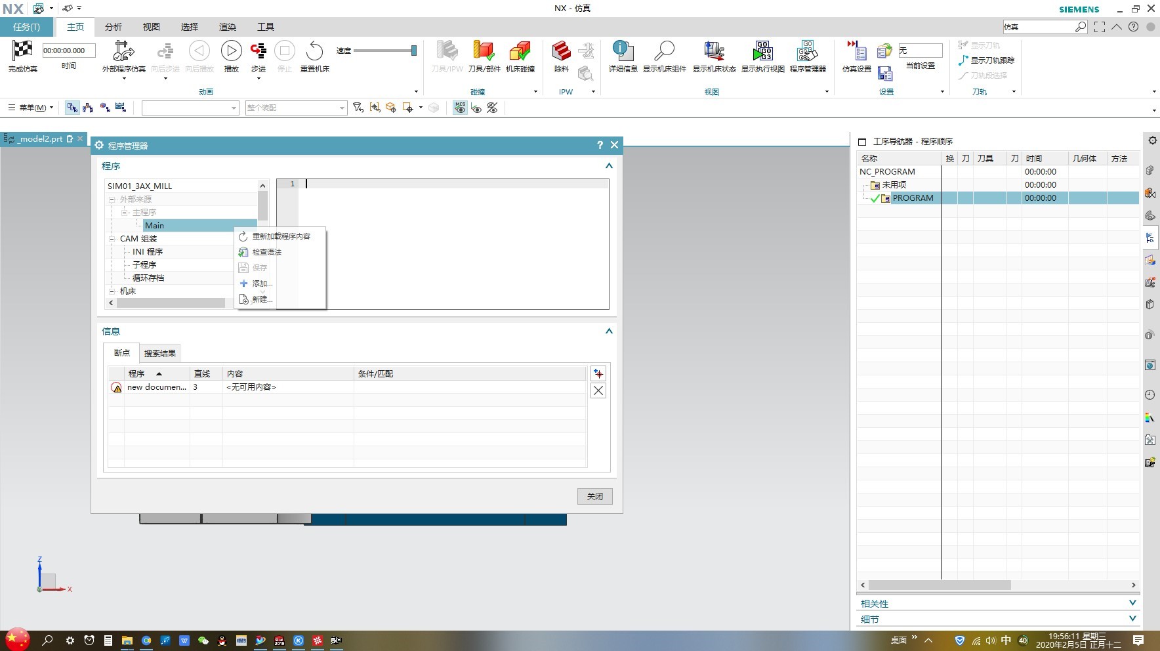Select INI 程序 tree item
The width and height of the screenshot is (1160, 651).
click(x=148, y=252)
